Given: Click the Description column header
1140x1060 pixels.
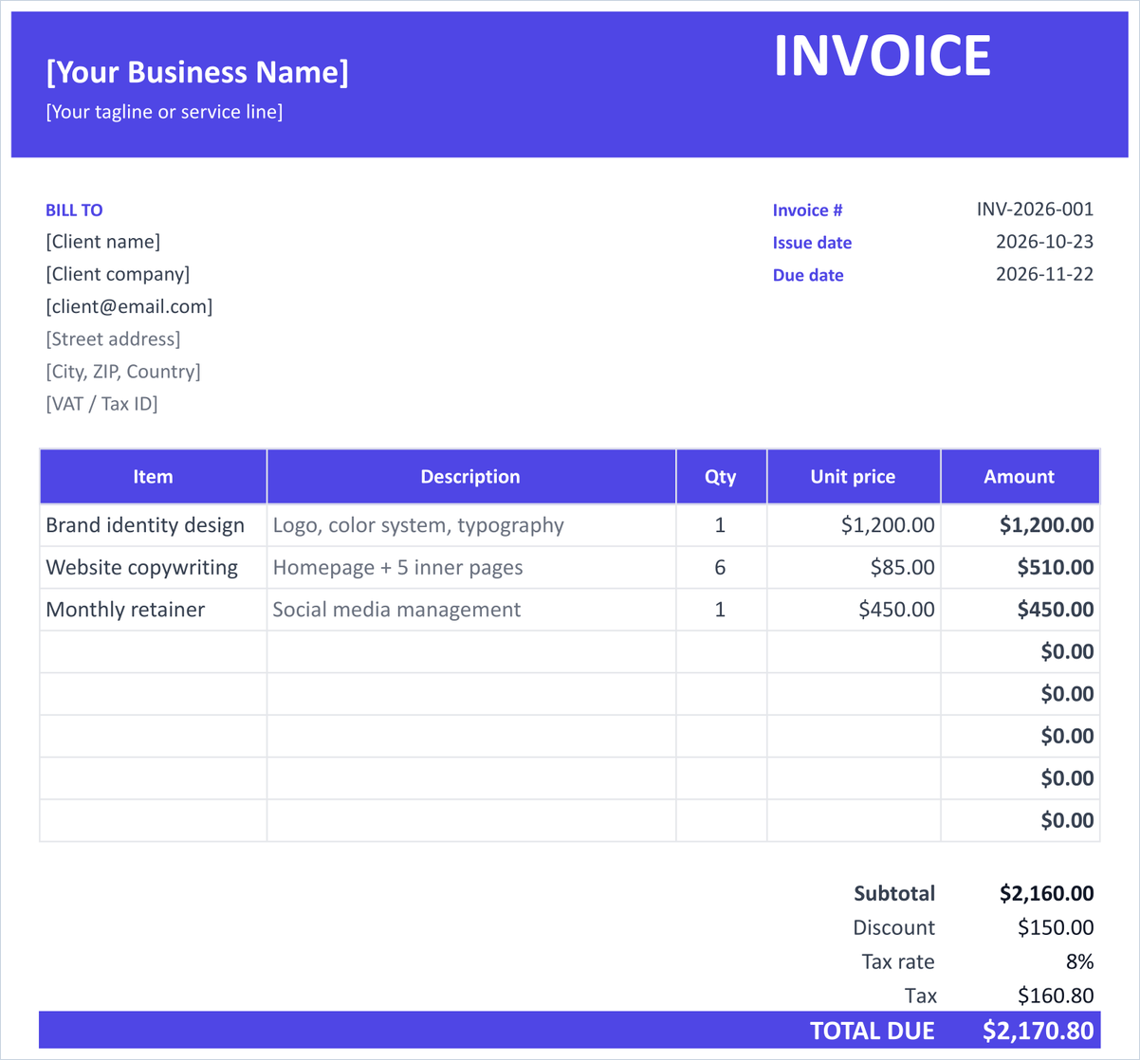Looking at the screenshot, I should tap(471, 476).
